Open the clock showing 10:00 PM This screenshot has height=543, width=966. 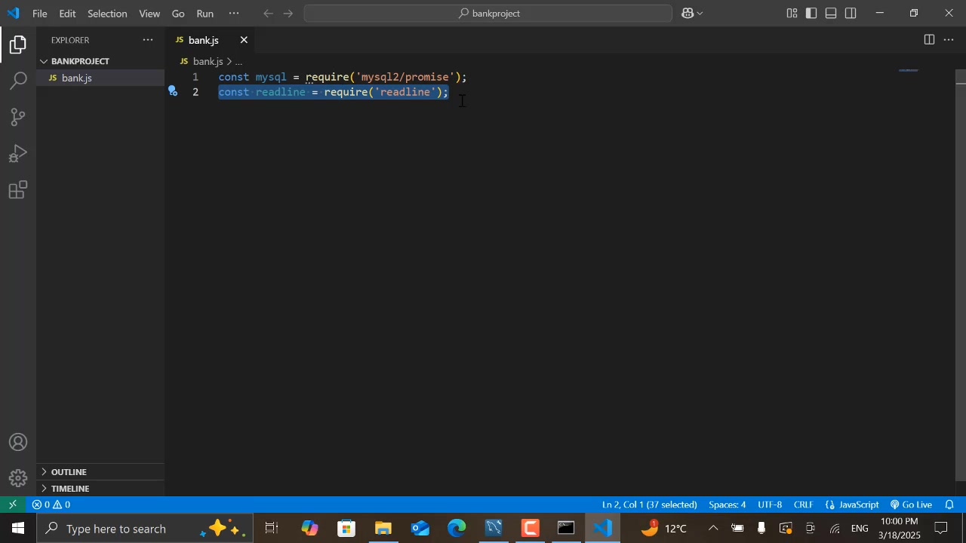pos(899,528)
